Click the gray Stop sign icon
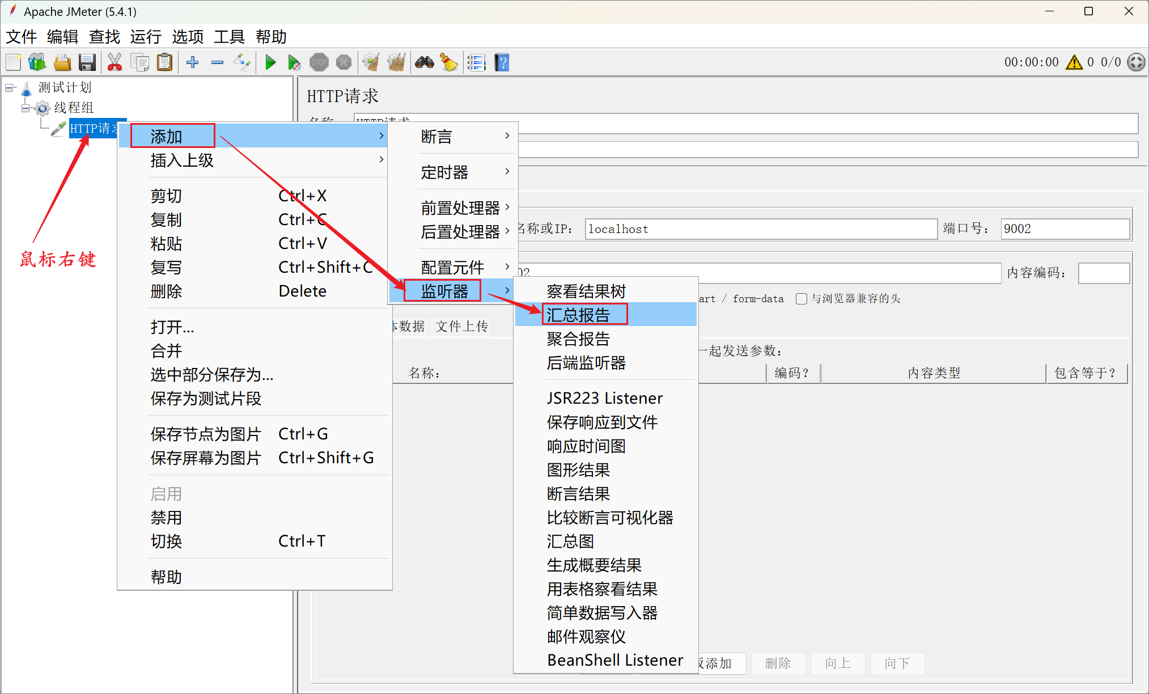Screen dimensions: 1149x694 click(319, 62)
